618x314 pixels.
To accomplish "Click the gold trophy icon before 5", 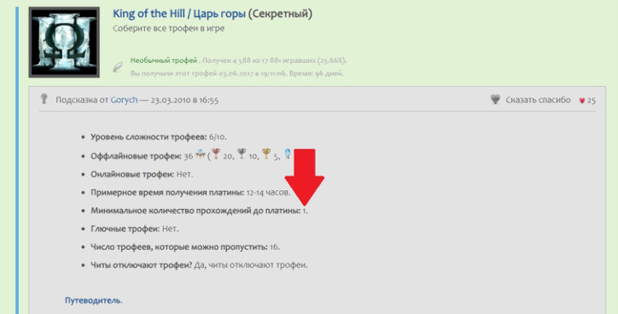I will (x=266, y=154).
